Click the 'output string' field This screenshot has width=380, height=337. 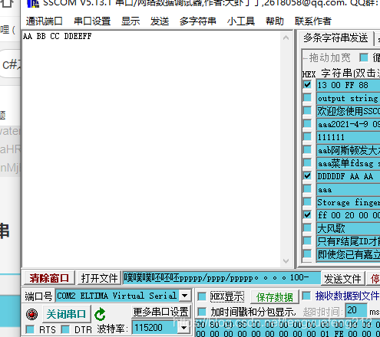coord(349,98)
